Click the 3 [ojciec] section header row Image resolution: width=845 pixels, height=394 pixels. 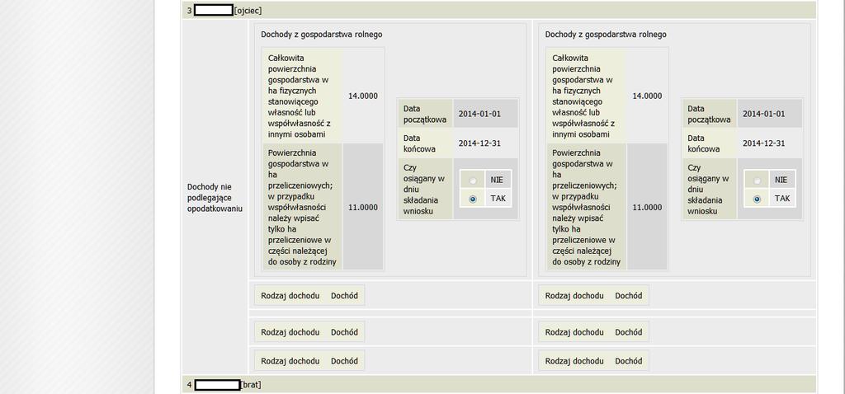499,10
